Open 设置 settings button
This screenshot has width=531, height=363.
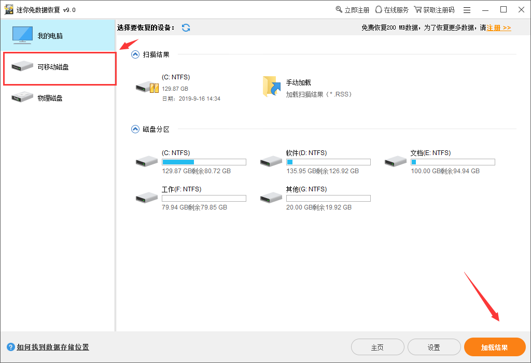click(434, 347)
